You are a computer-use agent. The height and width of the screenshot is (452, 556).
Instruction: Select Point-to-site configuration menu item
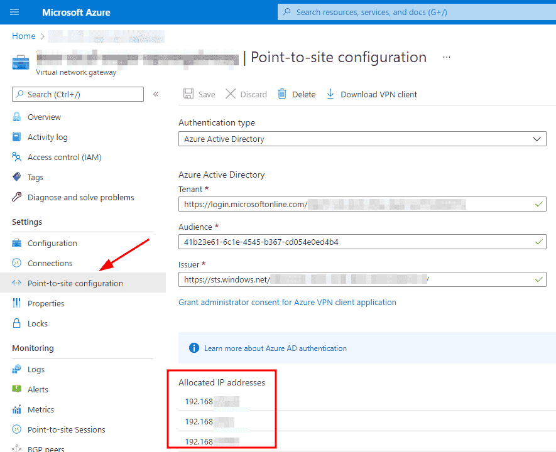click(83, 283)
